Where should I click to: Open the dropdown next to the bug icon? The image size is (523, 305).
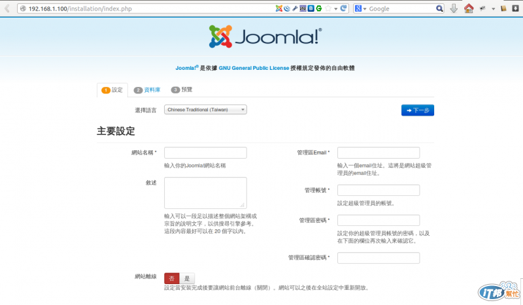tap(494, 9)
